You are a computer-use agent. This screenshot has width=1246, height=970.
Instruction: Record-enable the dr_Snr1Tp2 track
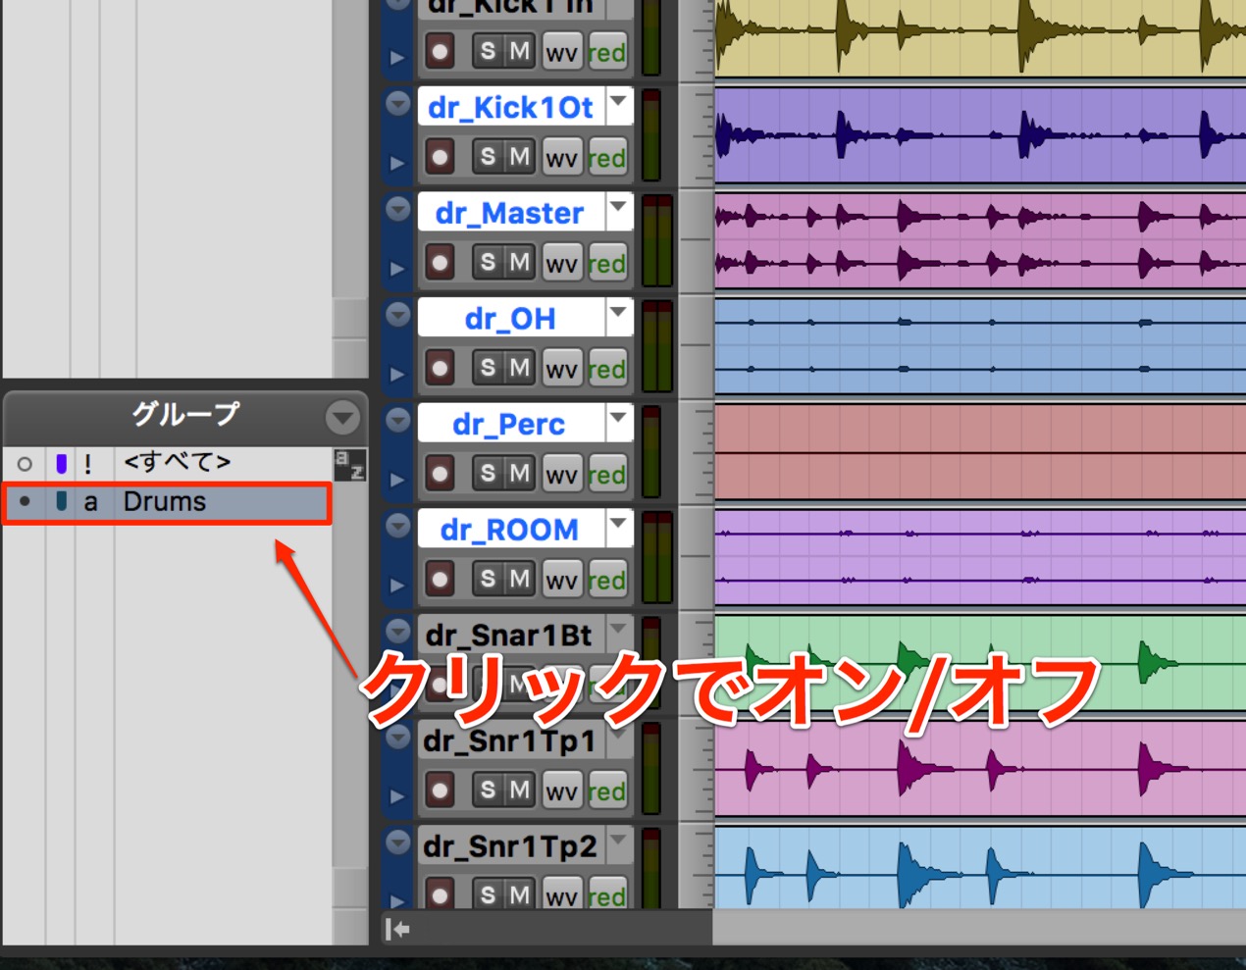point(440,895)
